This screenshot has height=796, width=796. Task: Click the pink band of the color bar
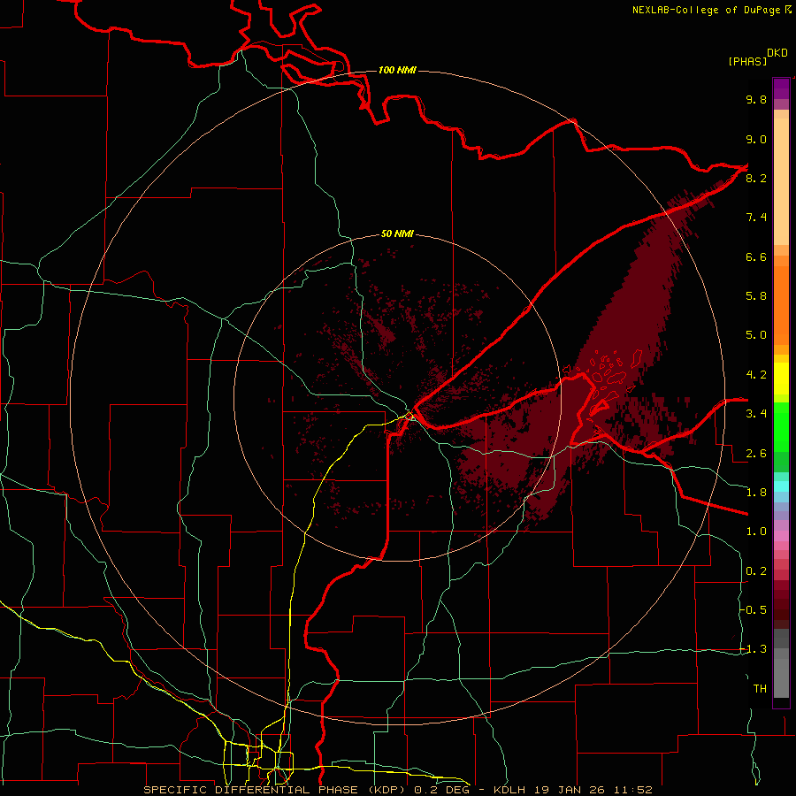(x=781, y=536)
